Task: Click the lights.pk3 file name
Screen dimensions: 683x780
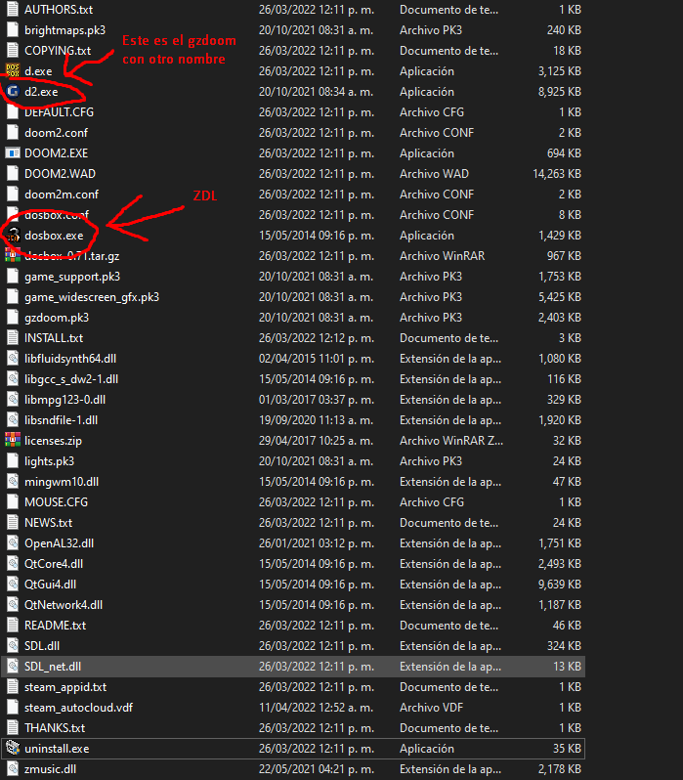Action: (49, 461)
